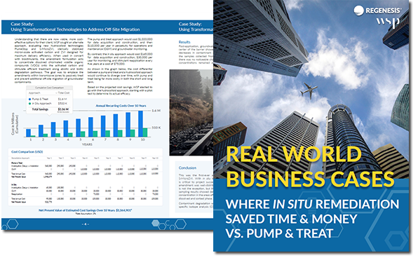Viewport: 418px width, 267px height.
Task: Click the green In Situ Approach legend dot
Action: 30,104
